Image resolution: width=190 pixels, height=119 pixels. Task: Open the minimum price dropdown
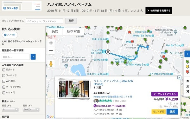click(10, 109)
